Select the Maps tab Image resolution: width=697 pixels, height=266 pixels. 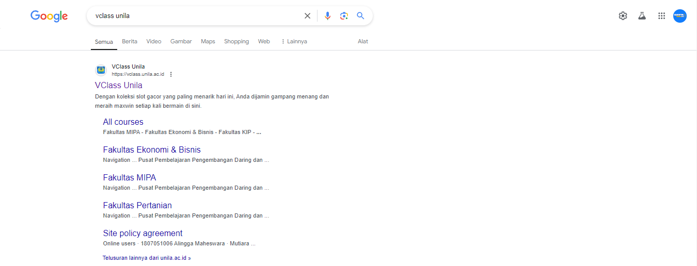tap(208, 41)
